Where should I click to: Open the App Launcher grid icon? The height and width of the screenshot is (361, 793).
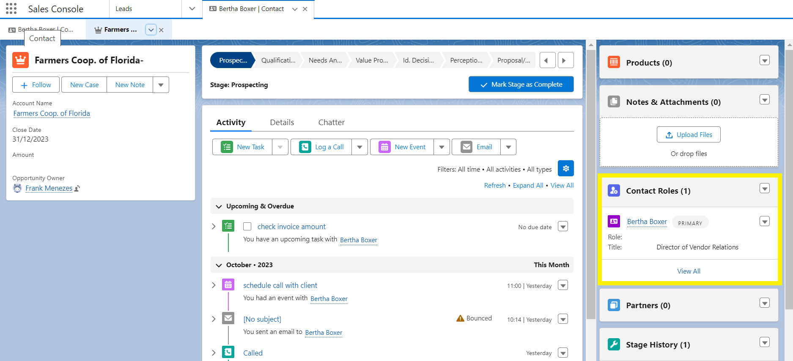click(x=11, y=8)
